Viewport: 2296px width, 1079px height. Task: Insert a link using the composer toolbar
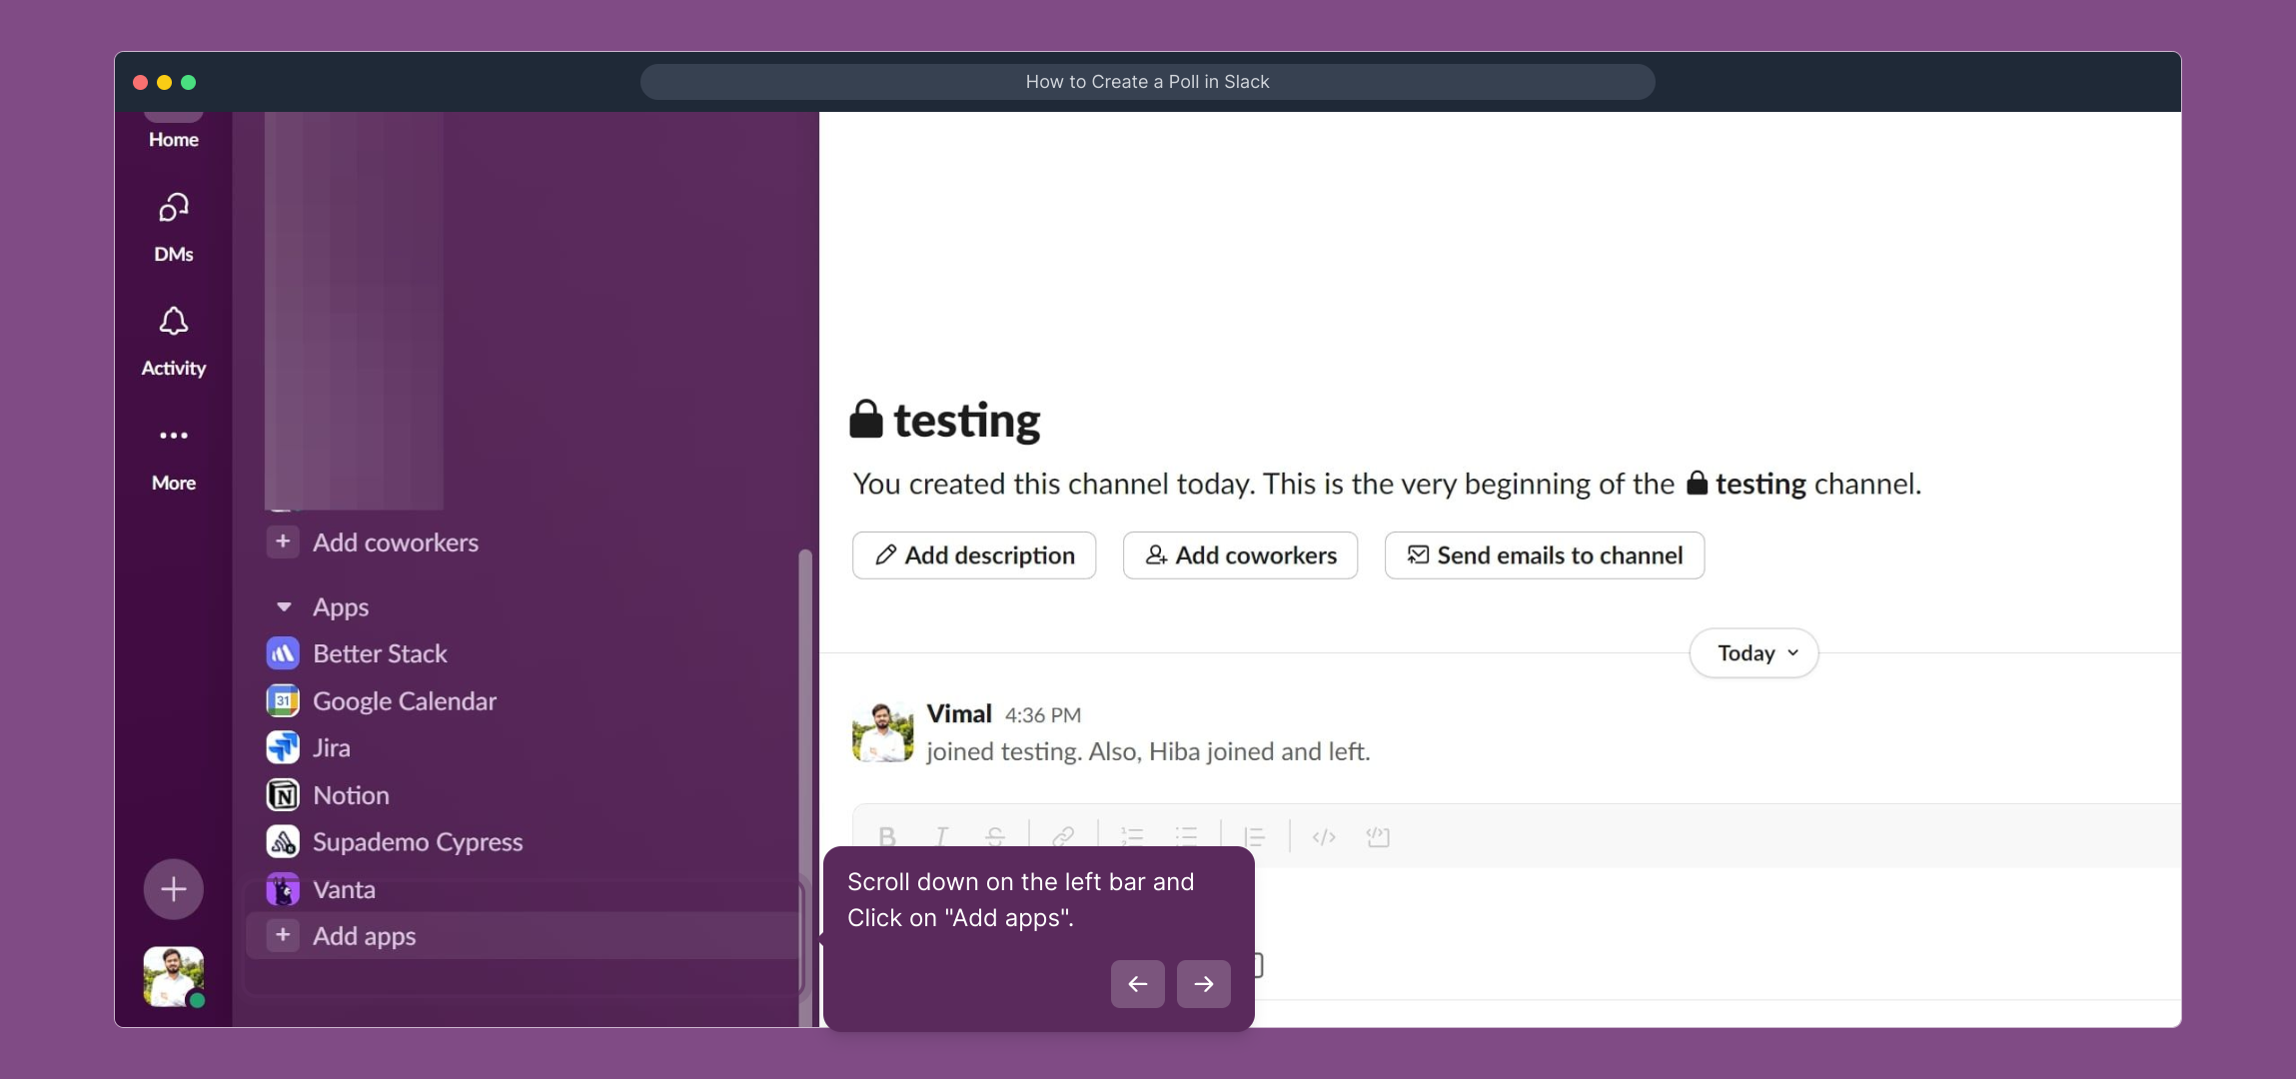[1065, 837]
